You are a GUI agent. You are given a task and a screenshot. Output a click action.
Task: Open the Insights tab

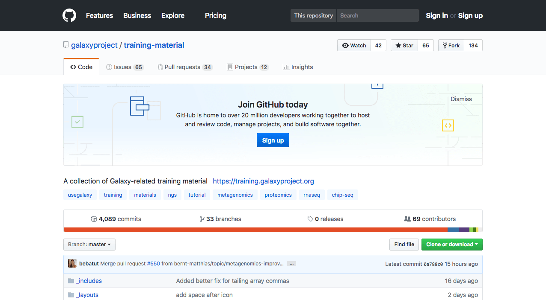pyautogui.click(x=297, y=67)
